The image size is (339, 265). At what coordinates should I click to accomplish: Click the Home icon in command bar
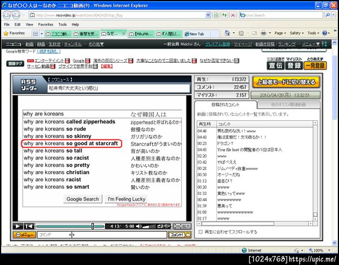pos(227,33)
